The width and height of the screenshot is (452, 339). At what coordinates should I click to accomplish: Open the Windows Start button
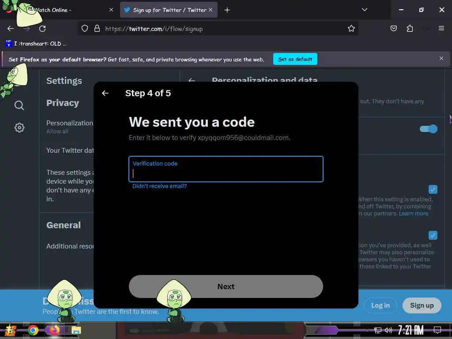[x=11, y=330]
